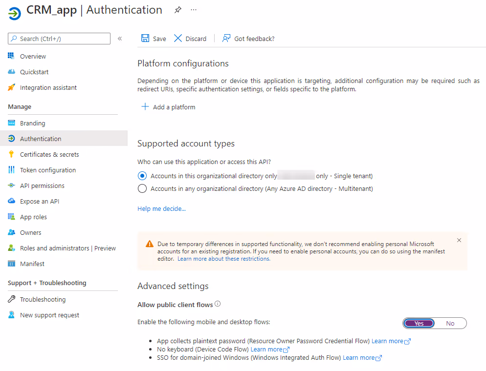The width and height of the screenshot is (486, 371).
Task: Open Learn more for Device Code Flow
Action: coord(266,350)
